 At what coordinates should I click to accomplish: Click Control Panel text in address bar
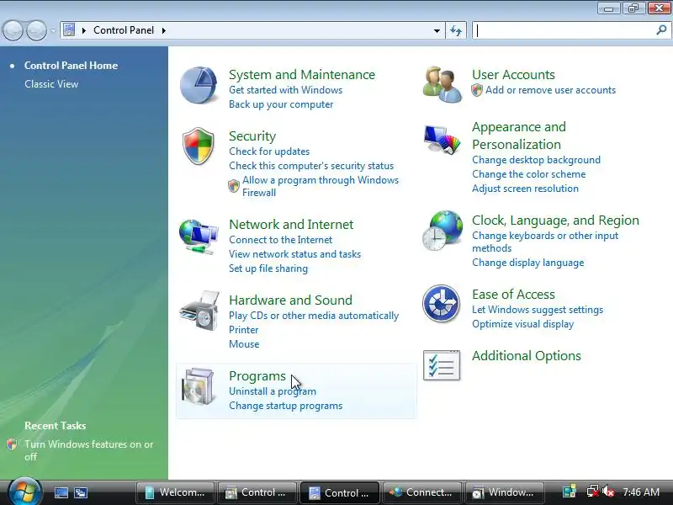[124, 30]
